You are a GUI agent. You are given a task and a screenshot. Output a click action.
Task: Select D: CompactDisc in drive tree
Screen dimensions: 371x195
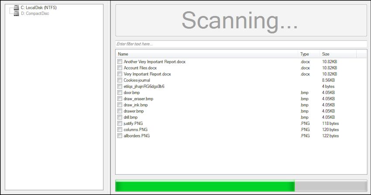[35, 13]
